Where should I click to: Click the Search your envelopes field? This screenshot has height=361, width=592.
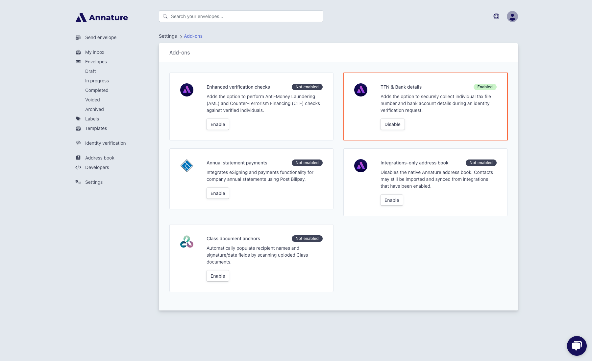click(241, 16)
